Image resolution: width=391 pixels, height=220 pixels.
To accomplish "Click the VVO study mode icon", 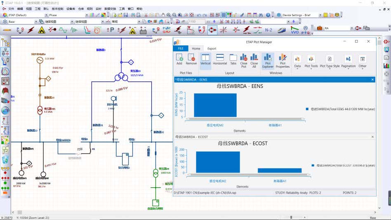I will (294, 30).
